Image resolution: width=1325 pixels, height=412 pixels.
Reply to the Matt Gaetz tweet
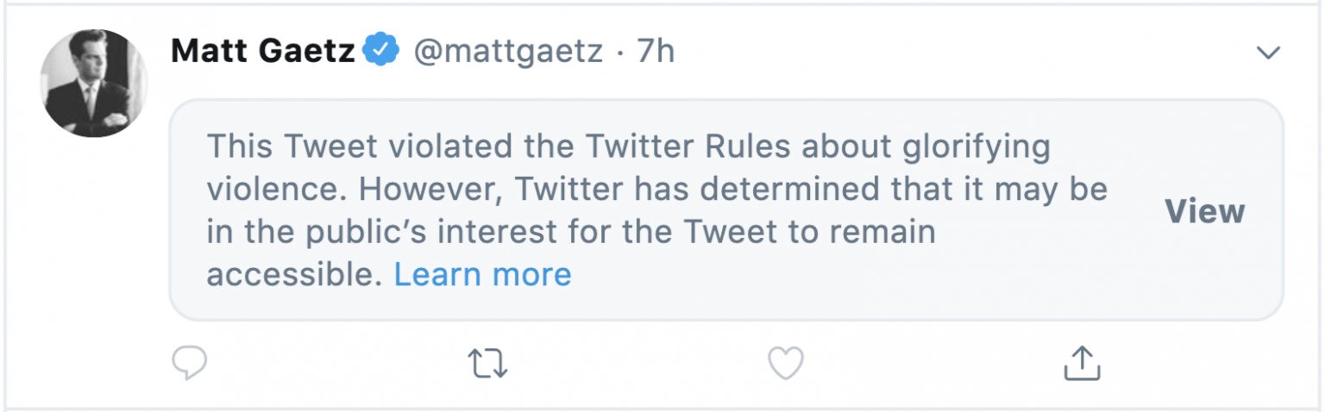pos(189,364)
